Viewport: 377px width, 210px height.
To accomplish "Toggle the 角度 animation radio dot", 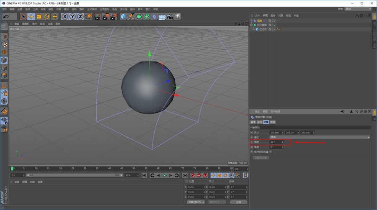I will 252,147.
